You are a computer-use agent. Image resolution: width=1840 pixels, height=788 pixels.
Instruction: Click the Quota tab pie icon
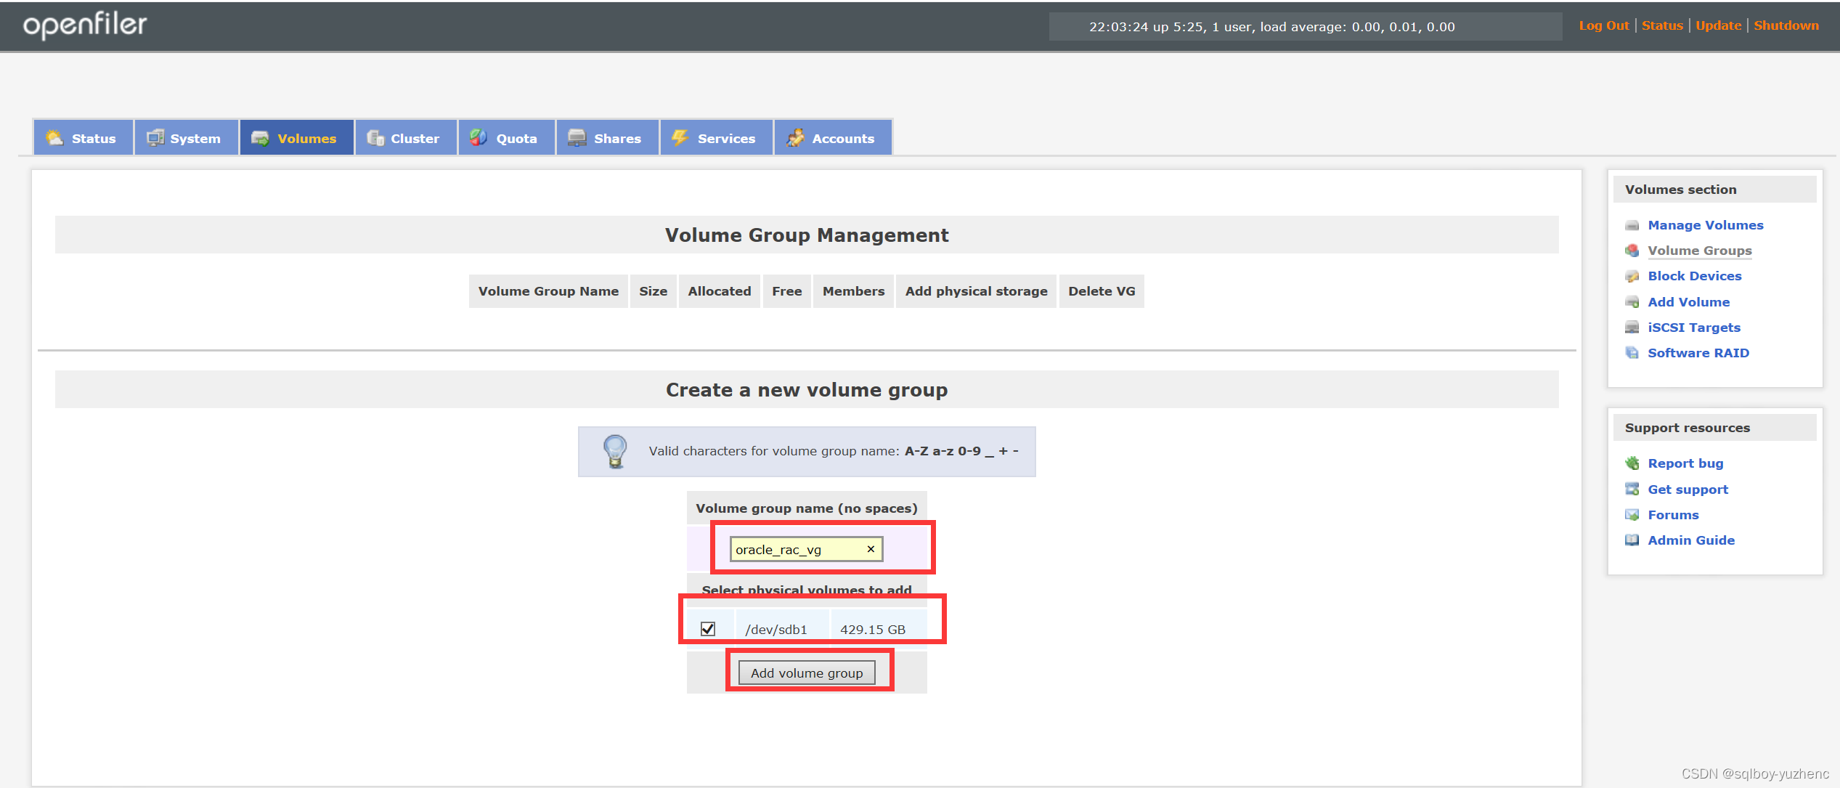[x=479, y=138]
